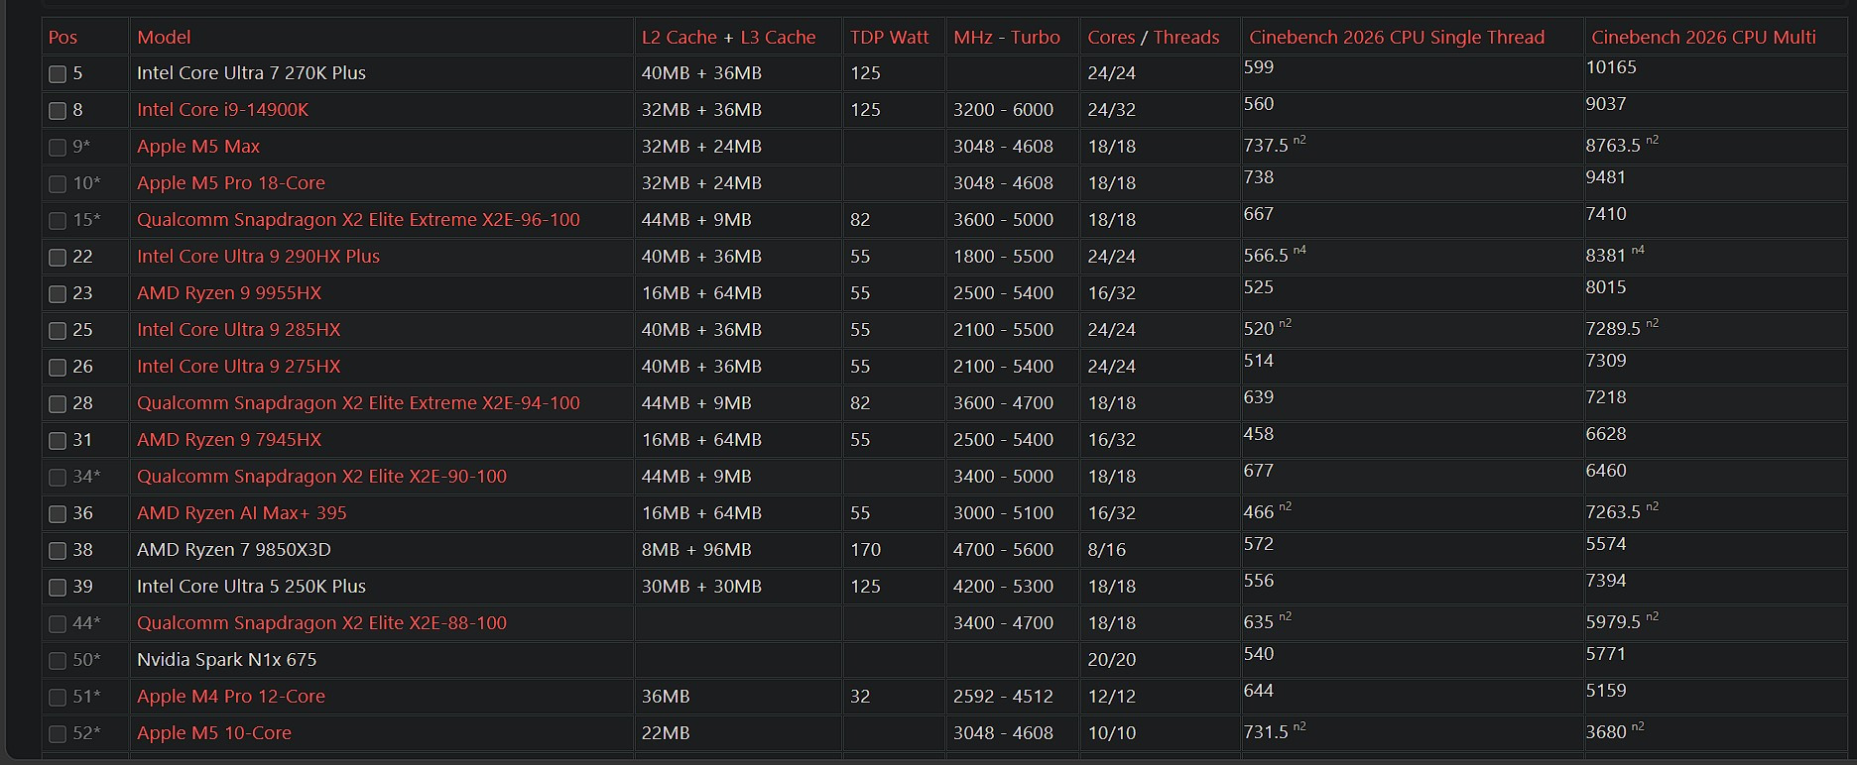Check the Snapdragon X2E-90-100 row checkbox

click(x=58, y=478)
